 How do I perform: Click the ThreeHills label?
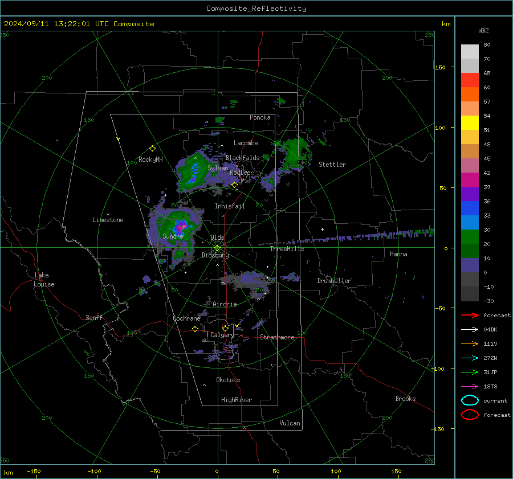287,249
